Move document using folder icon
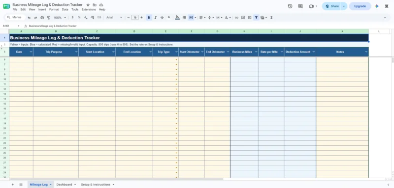This screenshot has height=188, width=394. coord(95,5)
